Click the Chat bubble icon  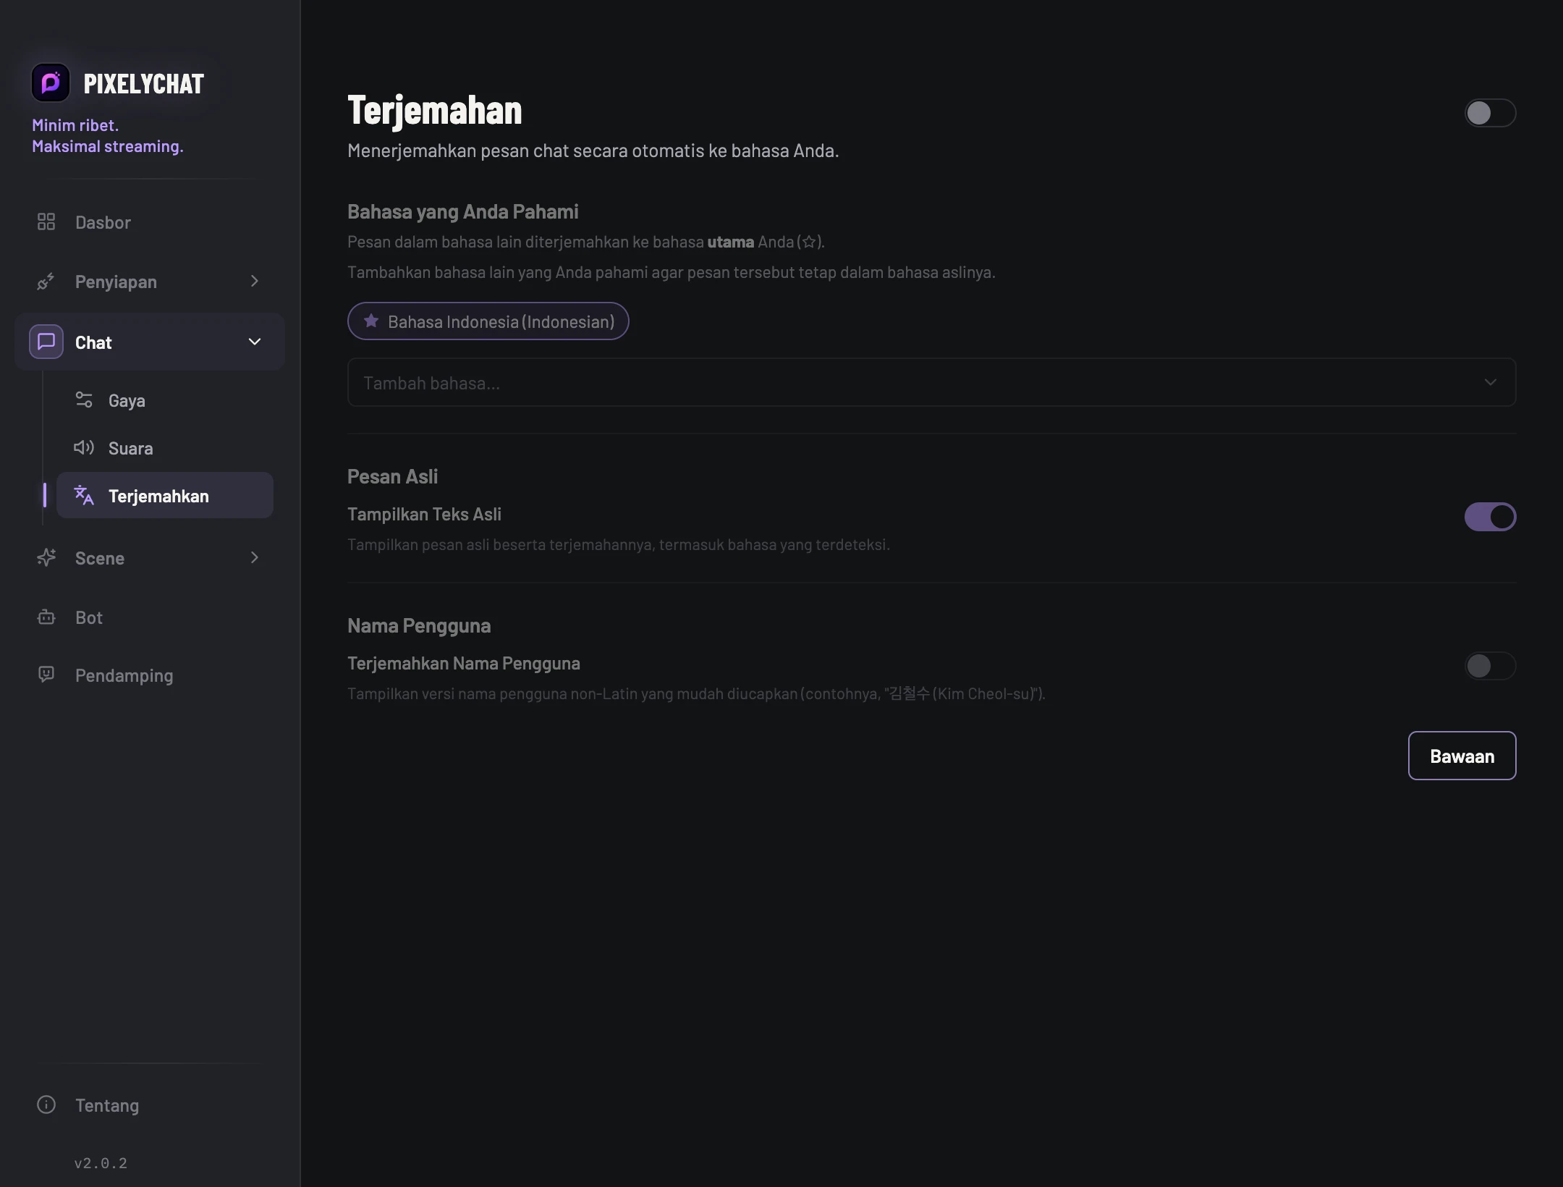[x=46, y=342]
